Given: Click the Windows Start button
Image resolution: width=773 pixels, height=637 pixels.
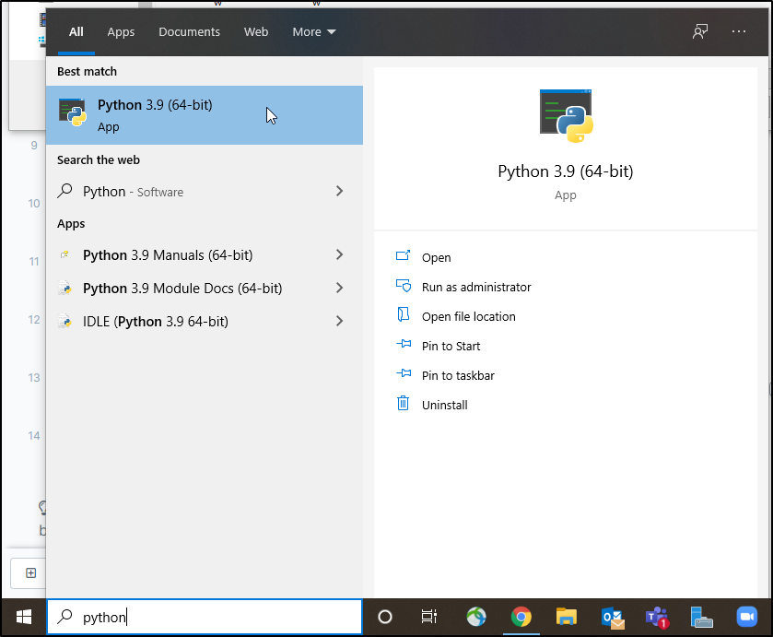Looking at the screenshot, I should (23, 617).
